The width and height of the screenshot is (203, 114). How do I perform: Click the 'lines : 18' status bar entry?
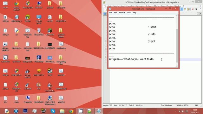pyautogui.click(x=117, y=105)
